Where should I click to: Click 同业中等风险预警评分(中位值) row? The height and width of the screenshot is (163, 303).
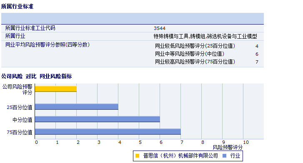pos(207,54)
